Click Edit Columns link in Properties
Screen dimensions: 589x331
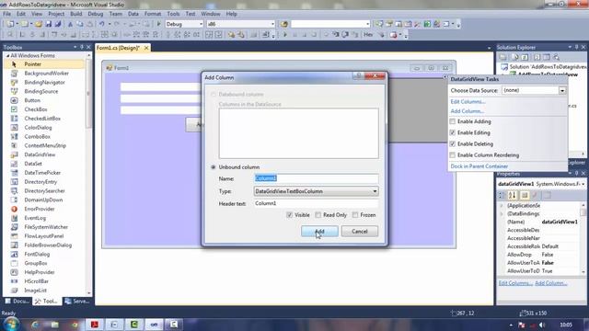point(515,283)
